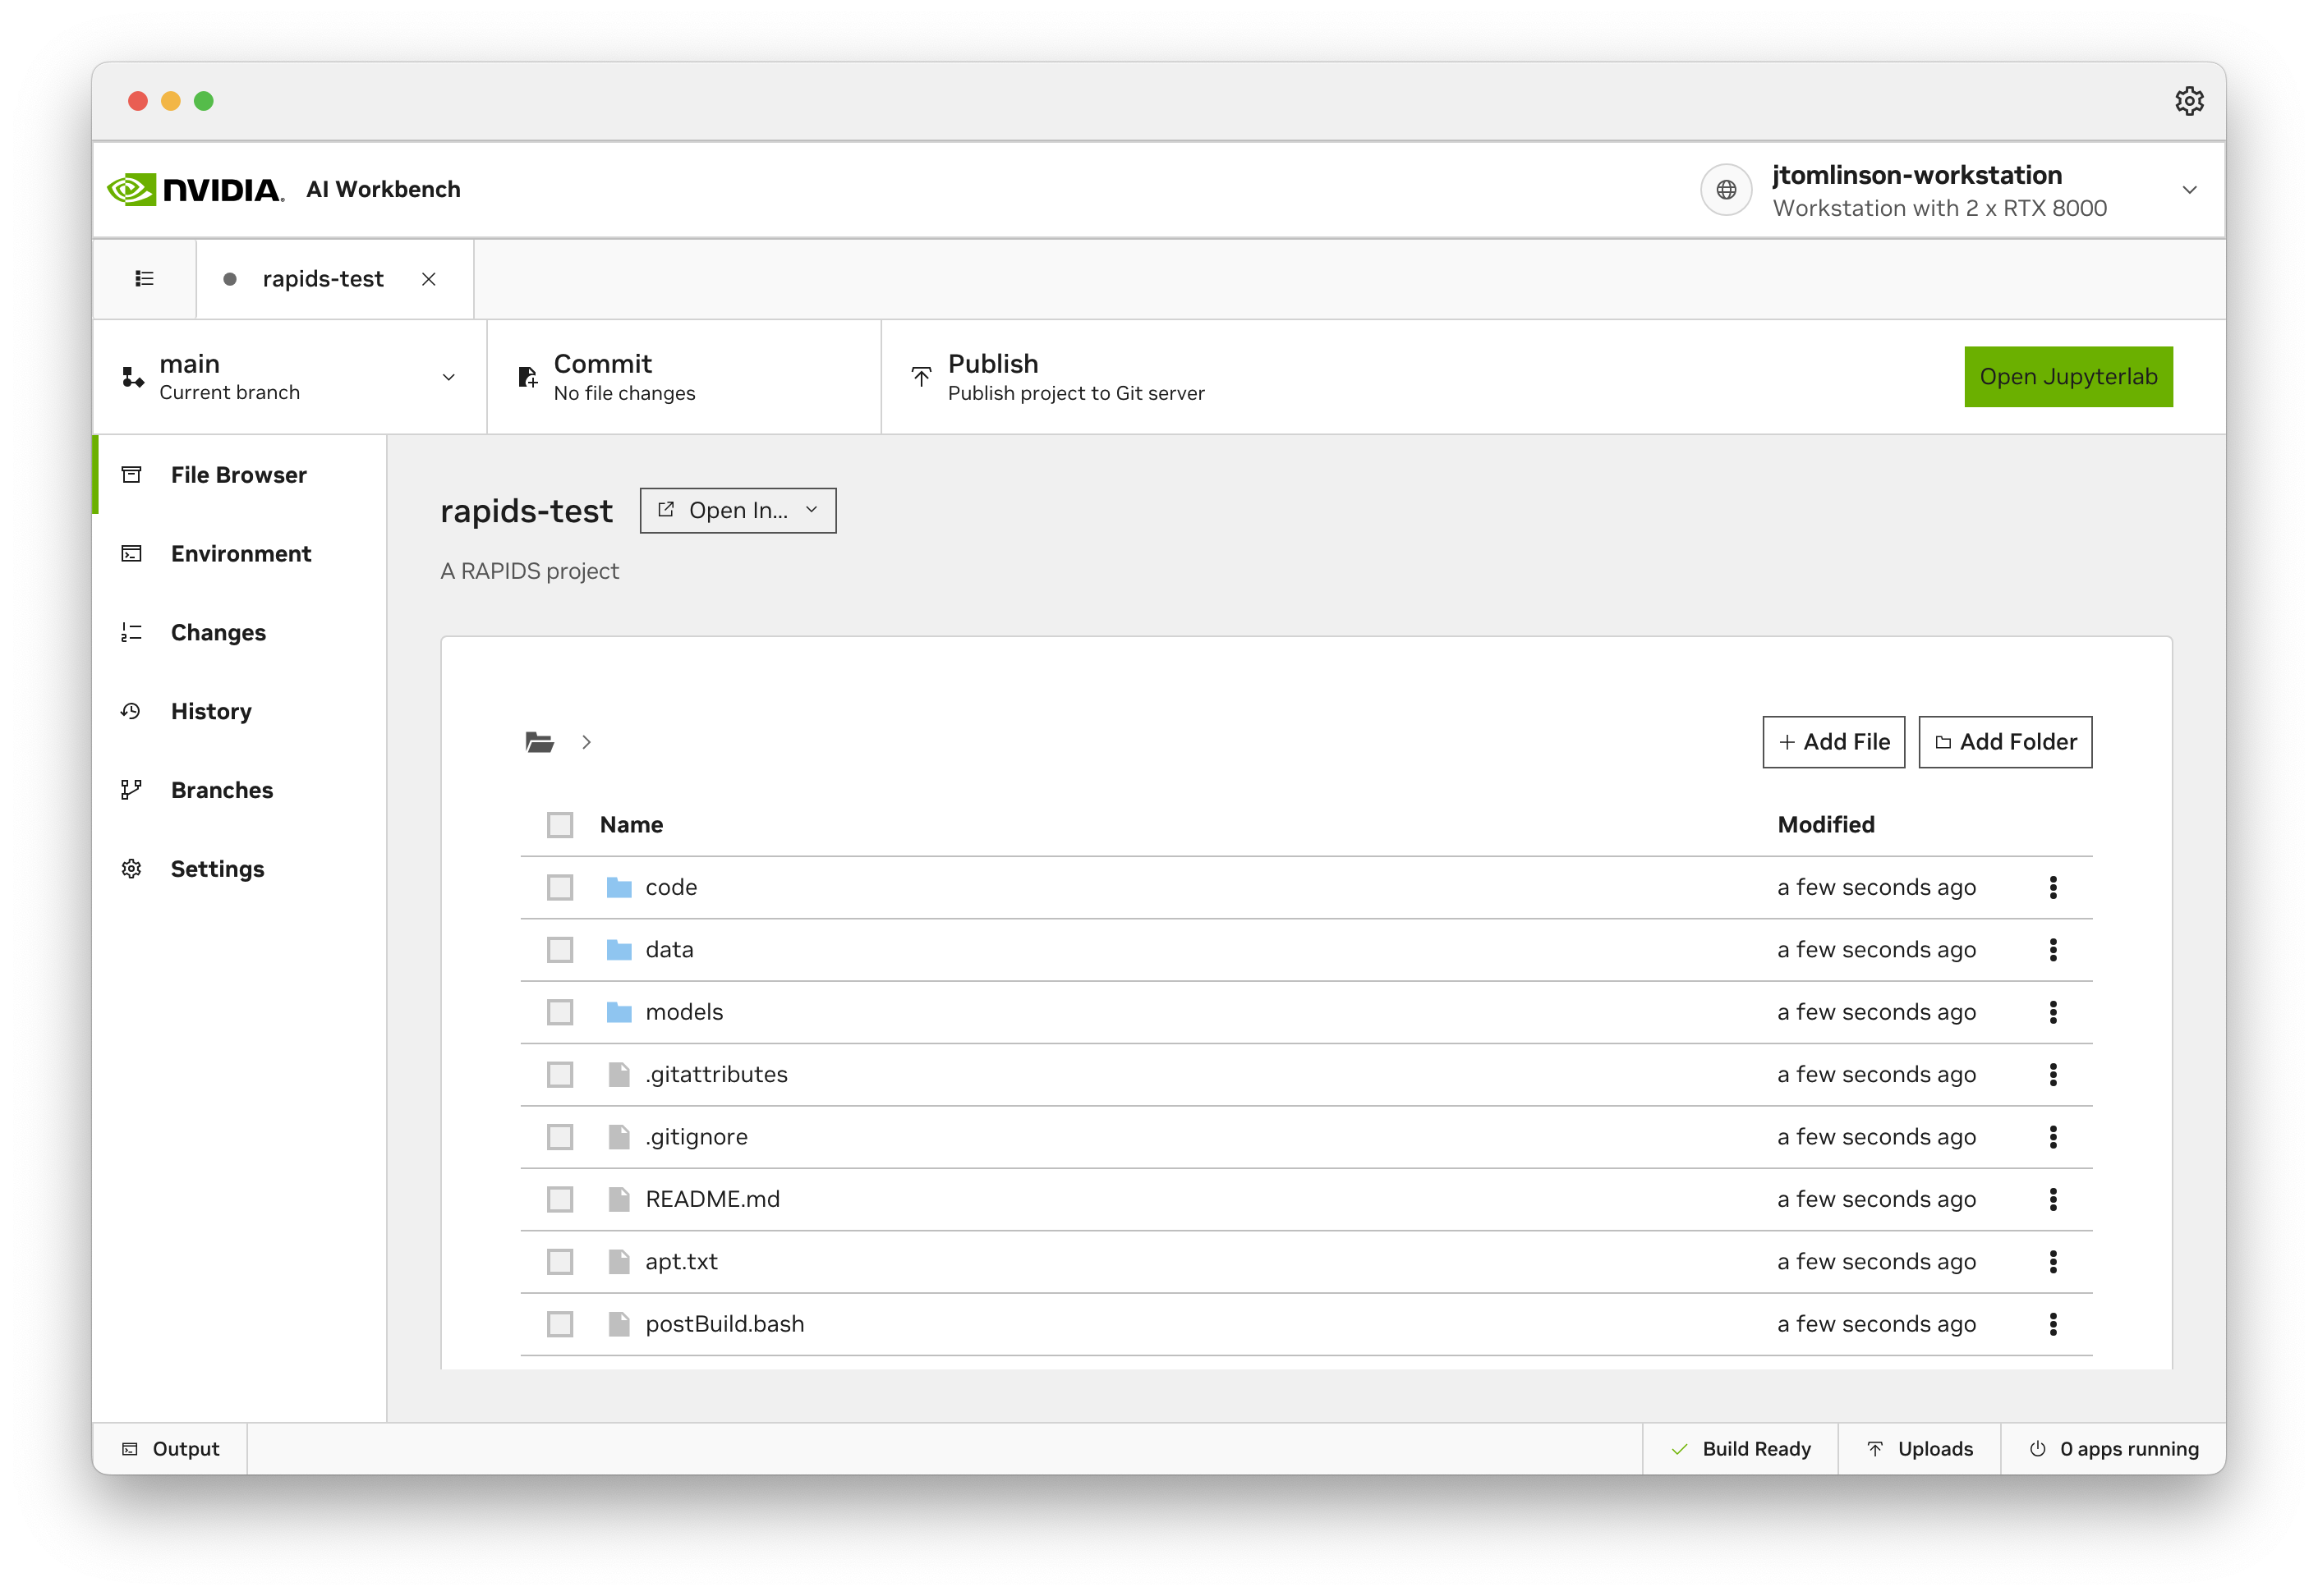Click the Commit icon

(x=527, y=376)
